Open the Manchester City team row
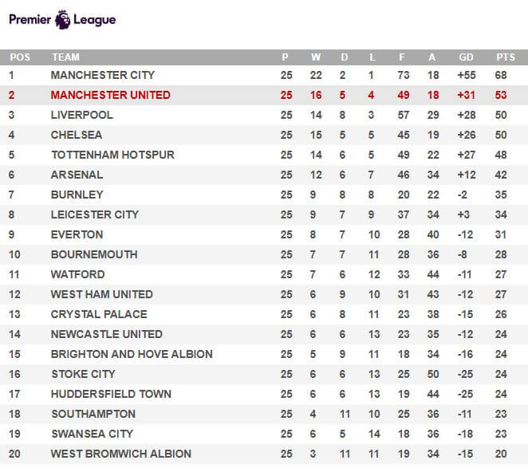Screen dimensions: 528x468 click(x=264, y=75)
